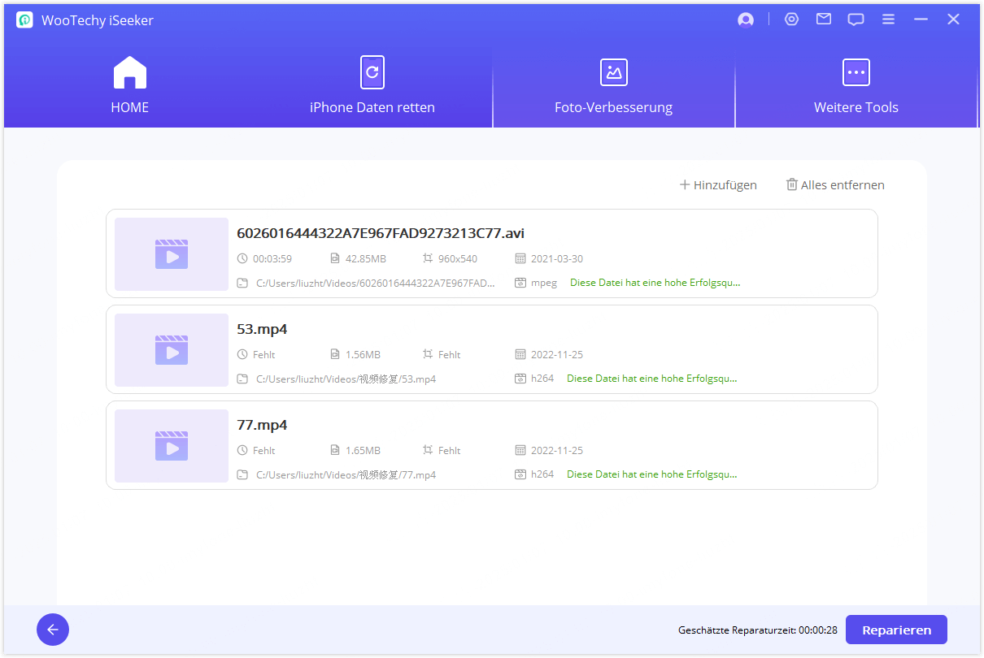This screenshot has height=658, width=984.
Task: Go to the HOME tab
Action: (x=130, y=84)
